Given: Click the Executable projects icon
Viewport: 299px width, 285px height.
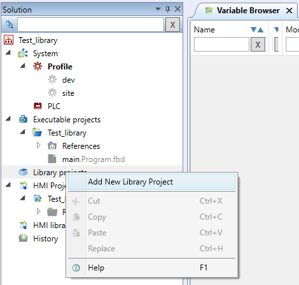Looking at the screenshot, I should click(23, 119).
